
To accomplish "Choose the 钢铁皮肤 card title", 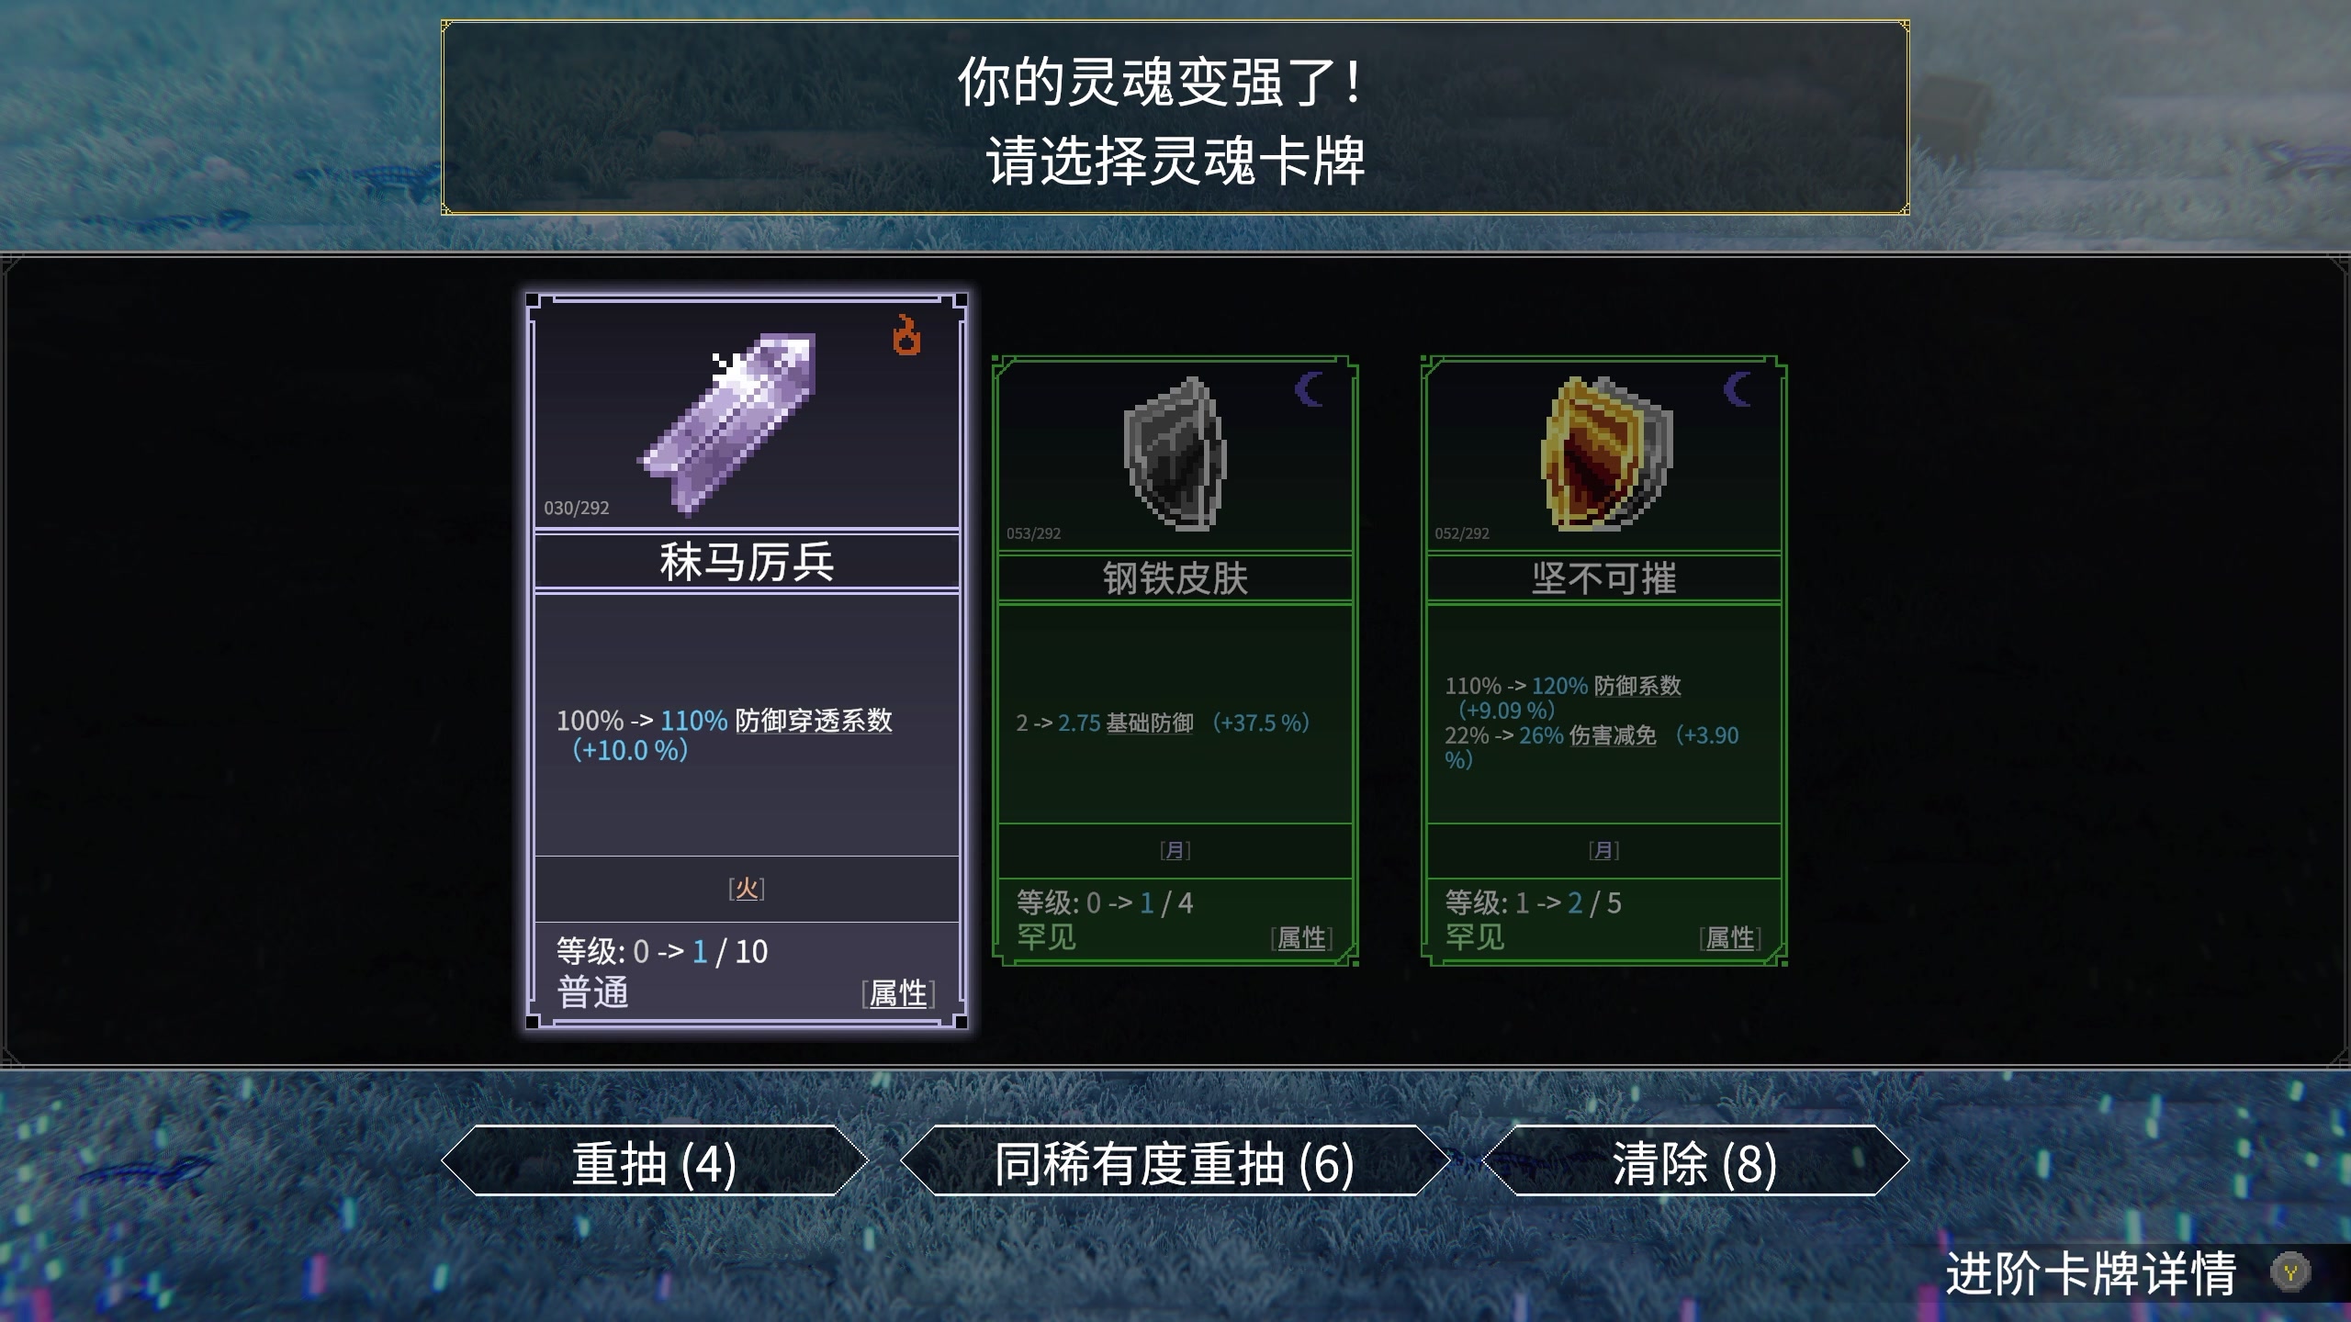I will click(1175, 578).
